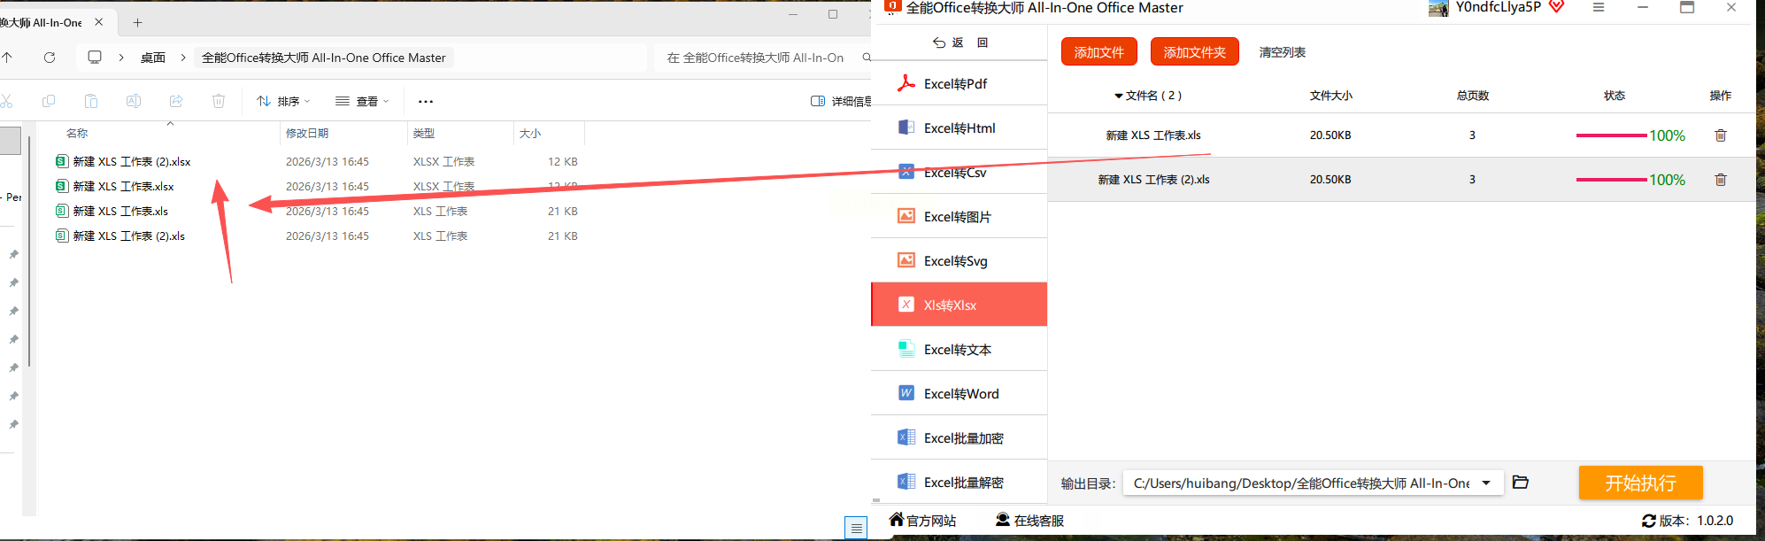This screenshot has height=541, width=1765.
Task: Open the File Explorer ••• more options menu
Action: 426,101
